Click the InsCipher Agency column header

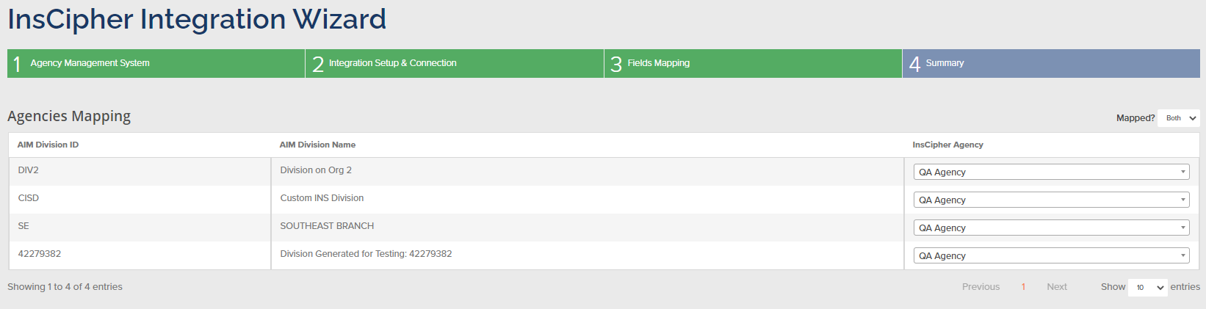point(947,145)
